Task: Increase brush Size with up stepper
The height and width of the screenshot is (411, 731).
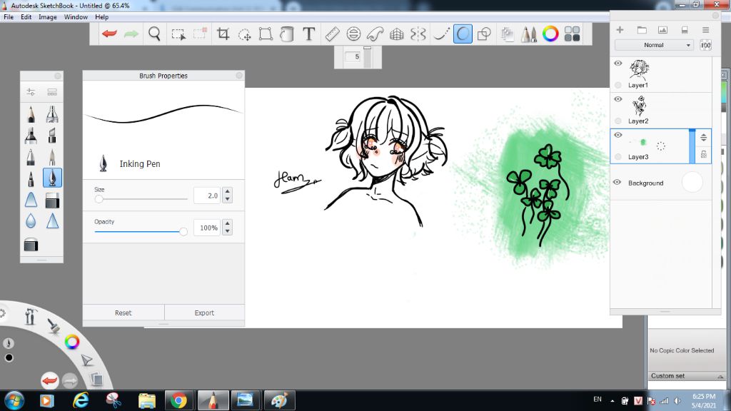Action: click(x=228, y=191)
